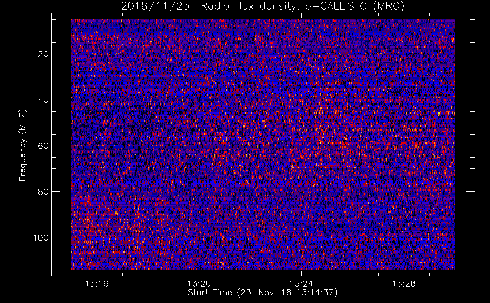Select the 'Frequency (MHZ)' axis label

coord(23,145)
